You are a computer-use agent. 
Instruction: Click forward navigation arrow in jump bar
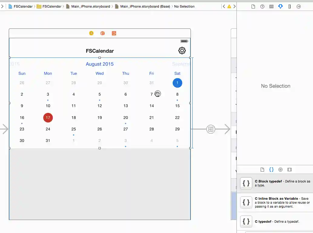[2, 6]
